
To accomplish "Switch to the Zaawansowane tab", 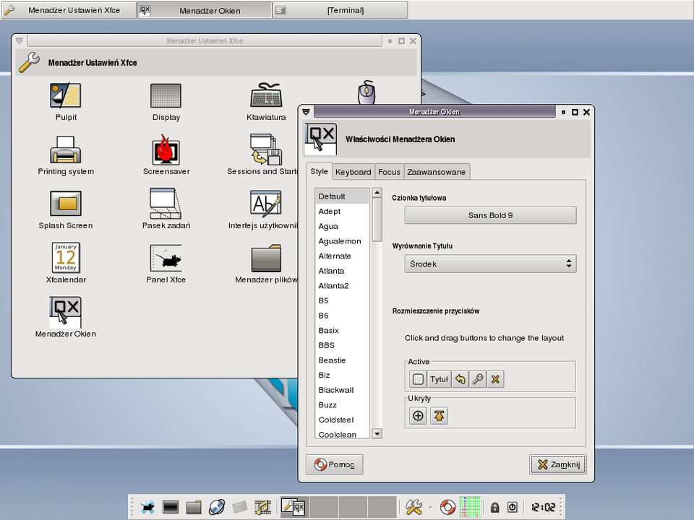I will click(x=437, y=172).
